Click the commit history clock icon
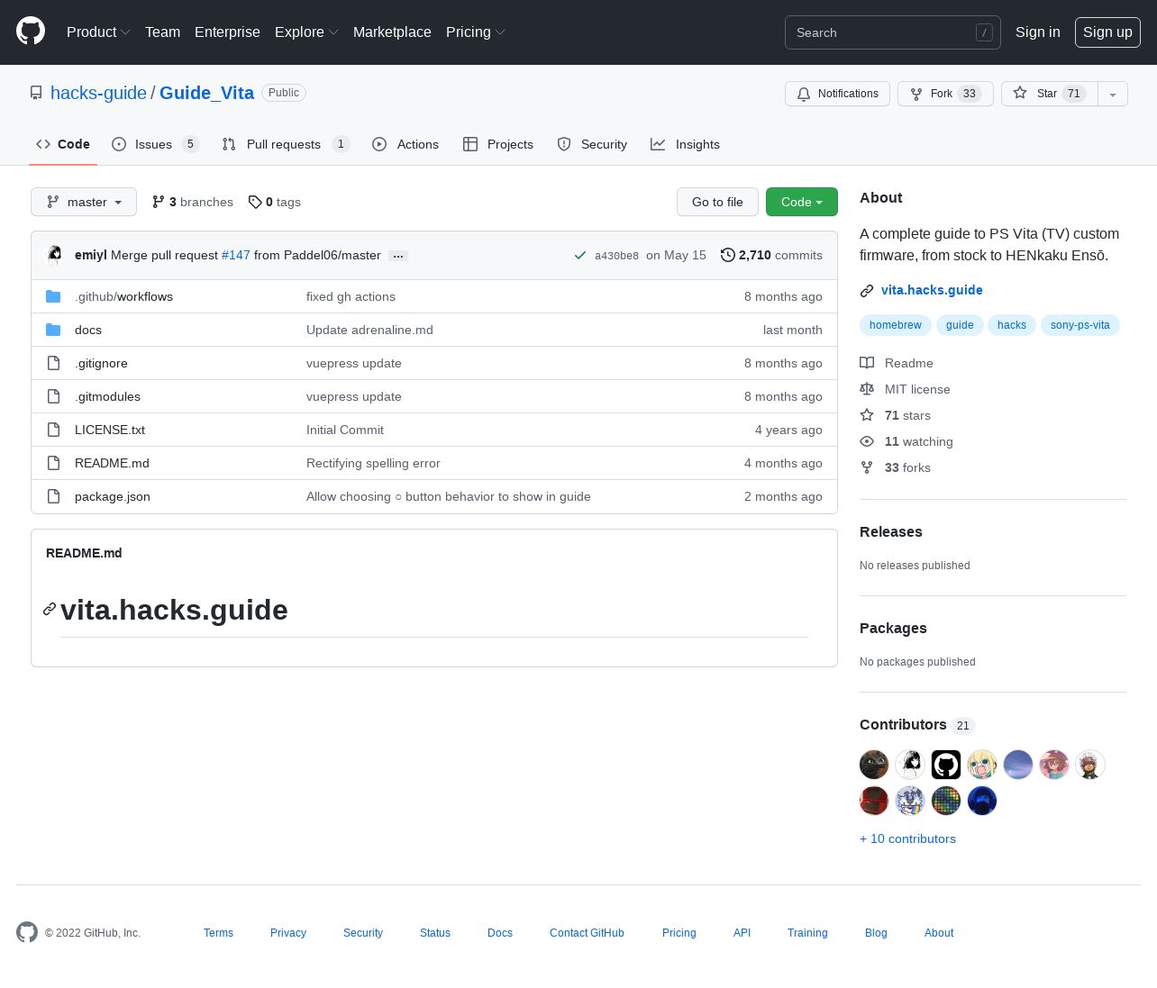The height and width of the screenshot is (988, 1157). 727,255
